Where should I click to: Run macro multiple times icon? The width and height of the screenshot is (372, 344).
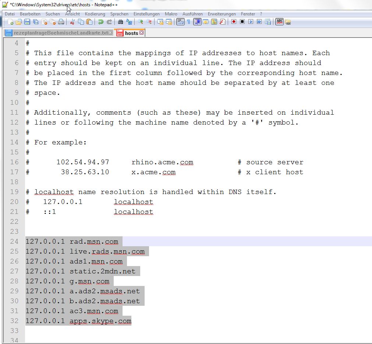(x=259, y=22)
